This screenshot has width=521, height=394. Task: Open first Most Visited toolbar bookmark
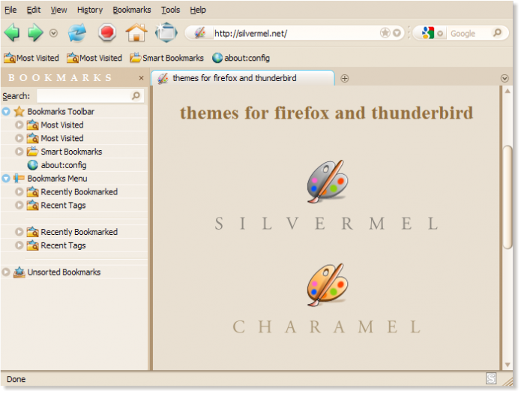(31, 58)
